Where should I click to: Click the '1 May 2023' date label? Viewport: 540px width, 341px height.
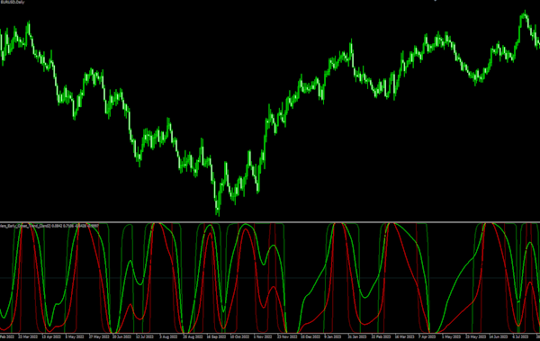[x=451, y=337]
